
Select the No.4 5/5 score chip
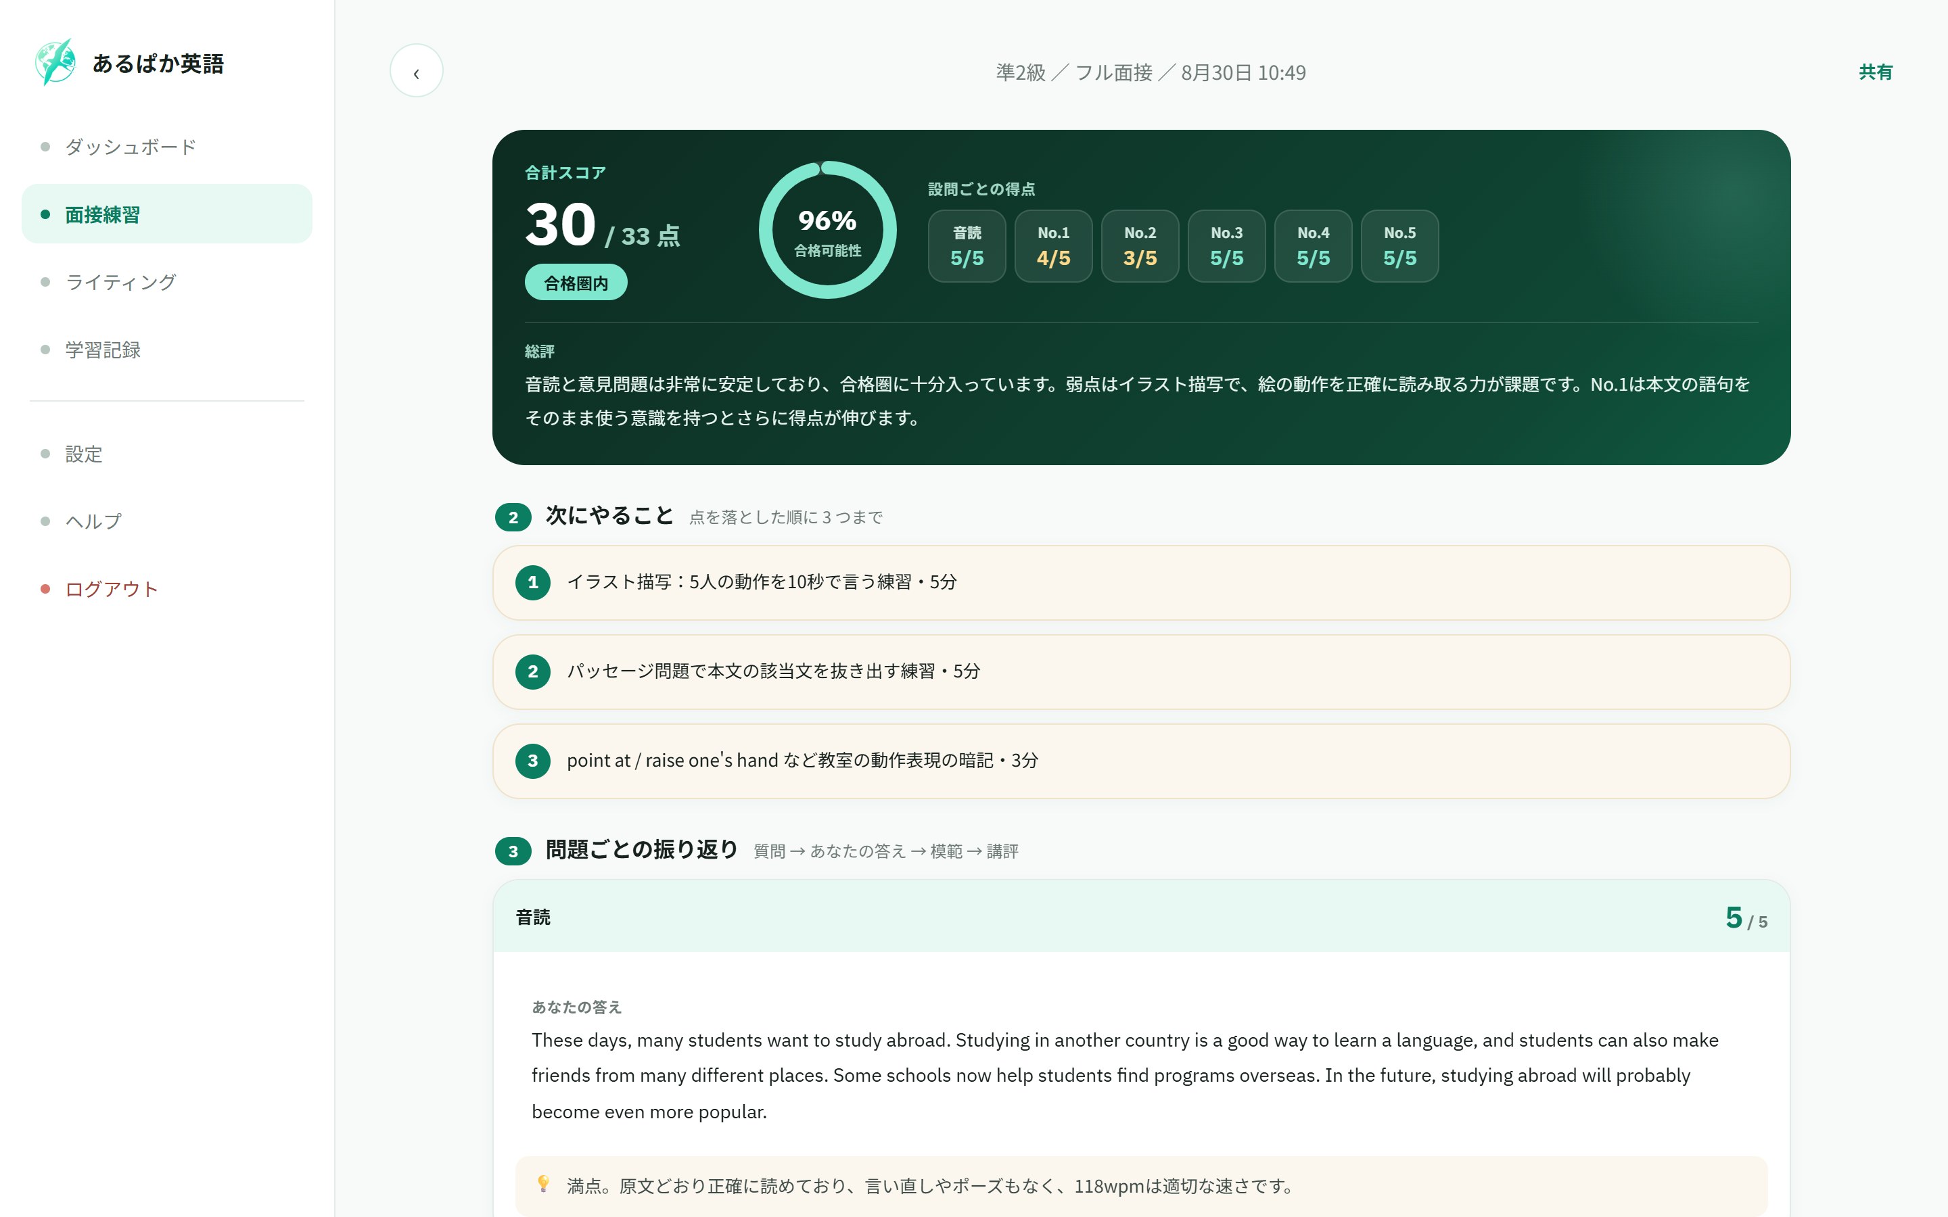coord(1313,246)
